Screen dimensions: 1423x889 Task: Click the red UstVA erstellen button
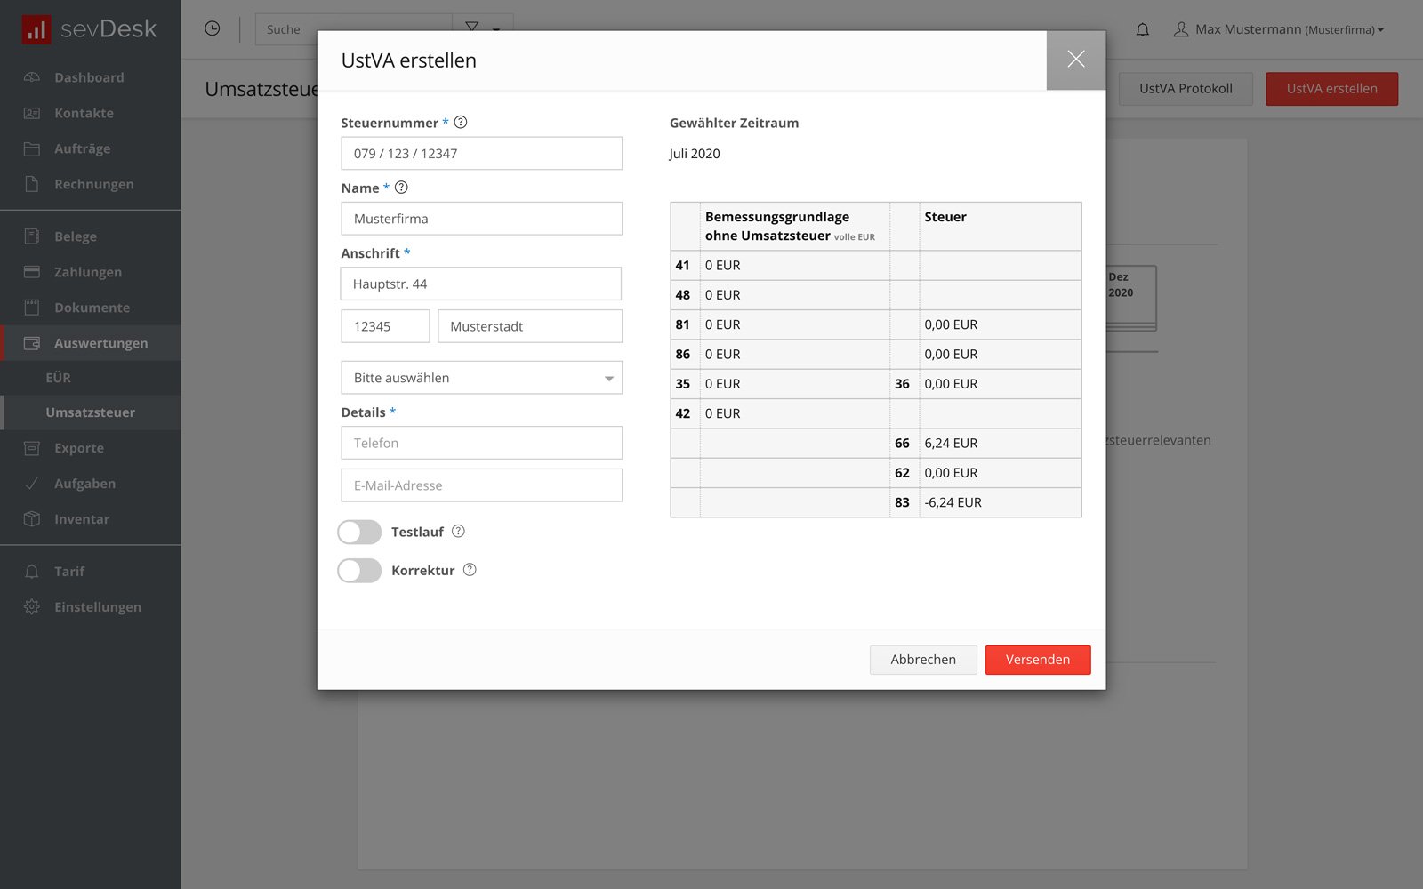pyautogui.click(x=1331, y=89)
